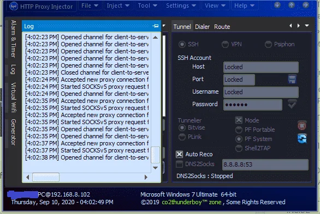Switch to the Dialer tab
The height and width of the screenshot is (214, 320).
[202, 27]
